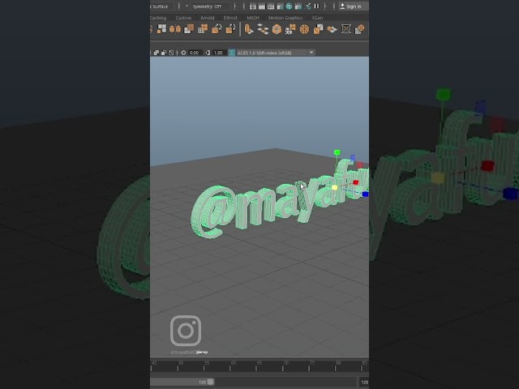Open the Light Editor icon beside pause

click(308, 6)
